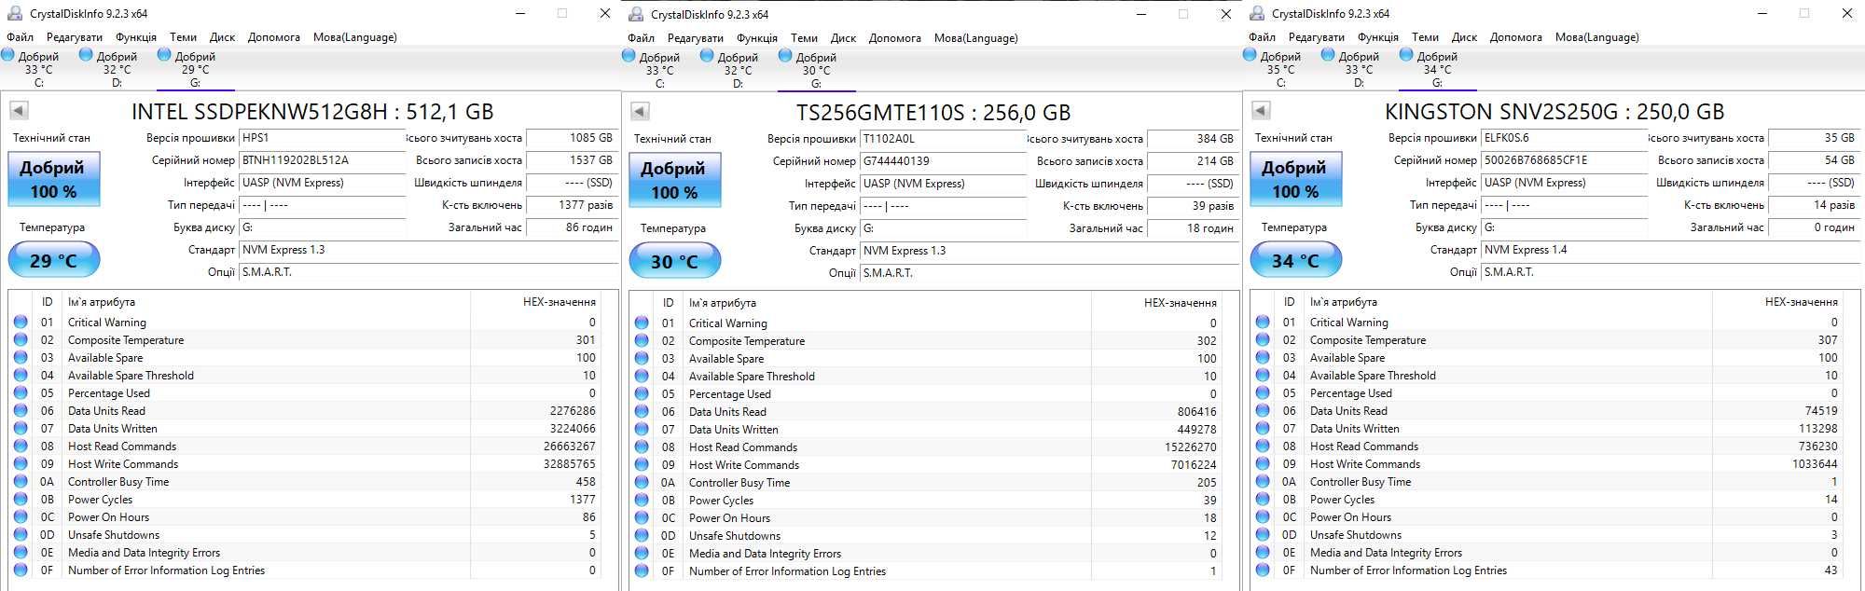
Task: Click INTEL serial number field BTNH119202BL512A
Action: pos(322,160)
